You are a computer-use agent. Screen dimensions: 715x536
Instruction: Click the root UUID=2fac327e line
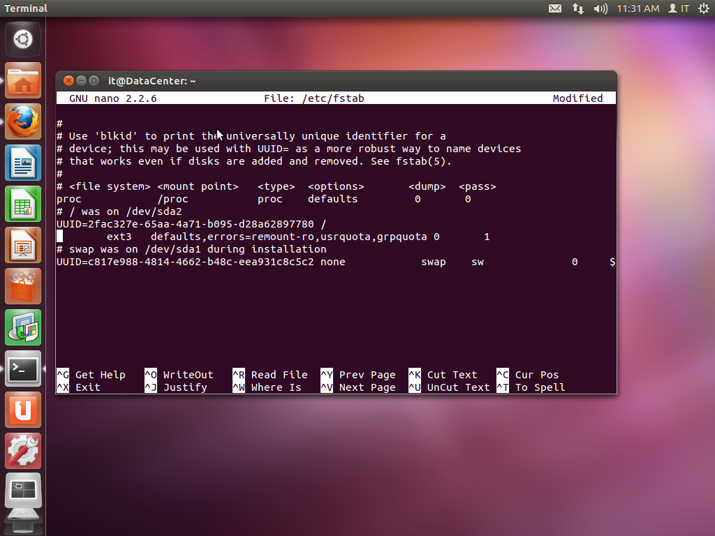coord(191,224)
